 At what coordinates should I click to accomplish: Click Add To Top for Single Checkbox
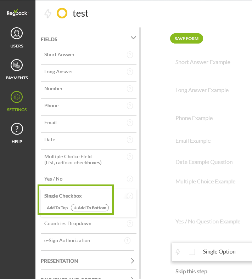(x=57, y=208)
